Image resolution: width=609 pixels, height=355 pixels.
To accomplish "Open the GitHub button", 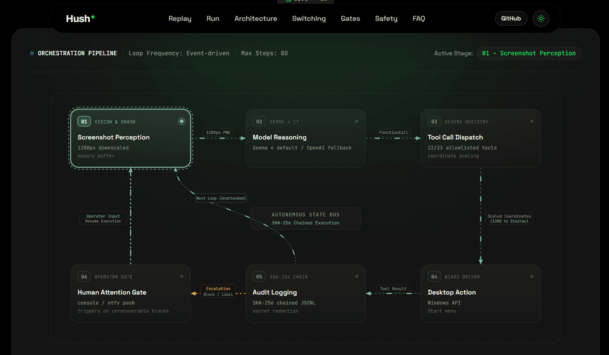I will [x=511, y=18].
